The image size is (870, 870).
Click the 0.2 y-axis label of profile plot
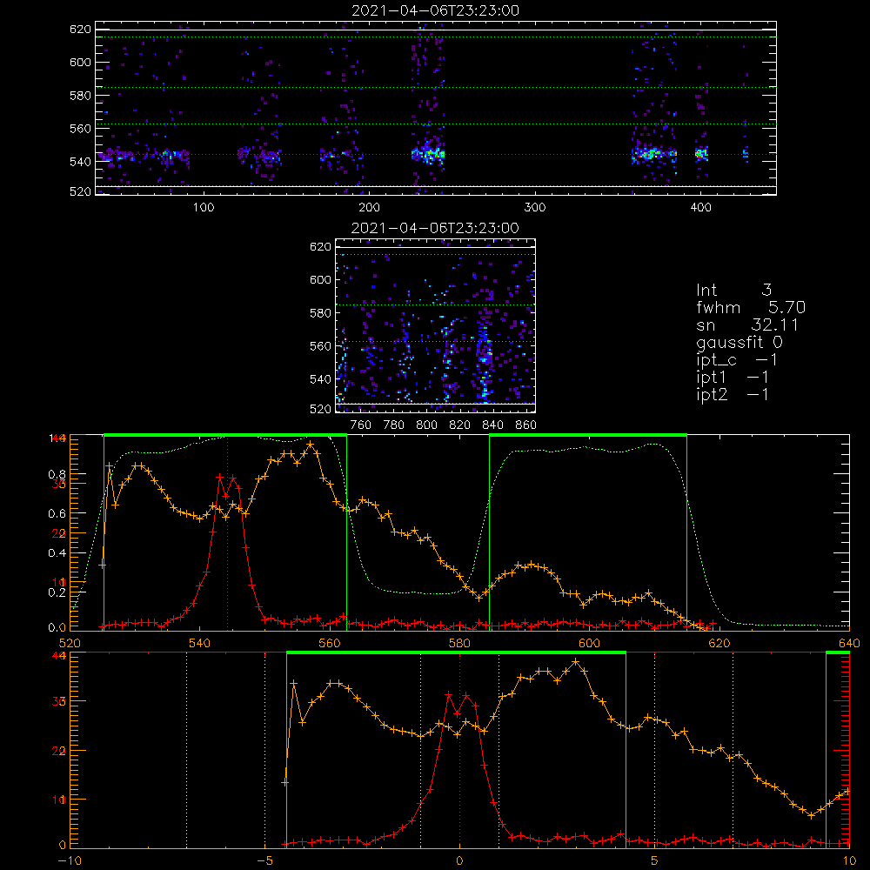click(57, 592)
